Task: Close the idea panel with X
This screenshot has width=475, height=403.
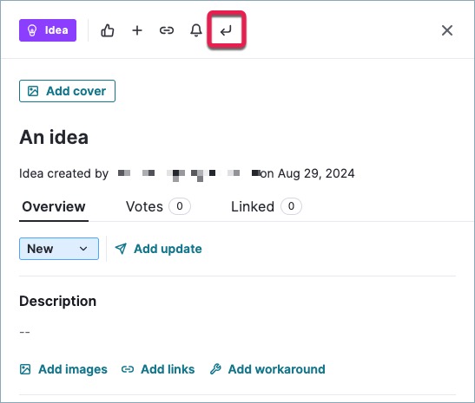Action: [447, 30]
